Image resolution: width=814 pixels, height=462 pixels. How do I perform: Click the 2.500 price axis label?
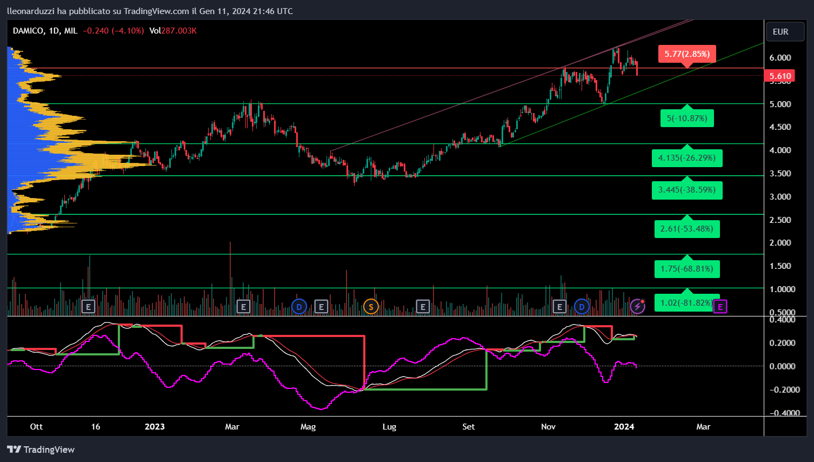pos(780,220)
